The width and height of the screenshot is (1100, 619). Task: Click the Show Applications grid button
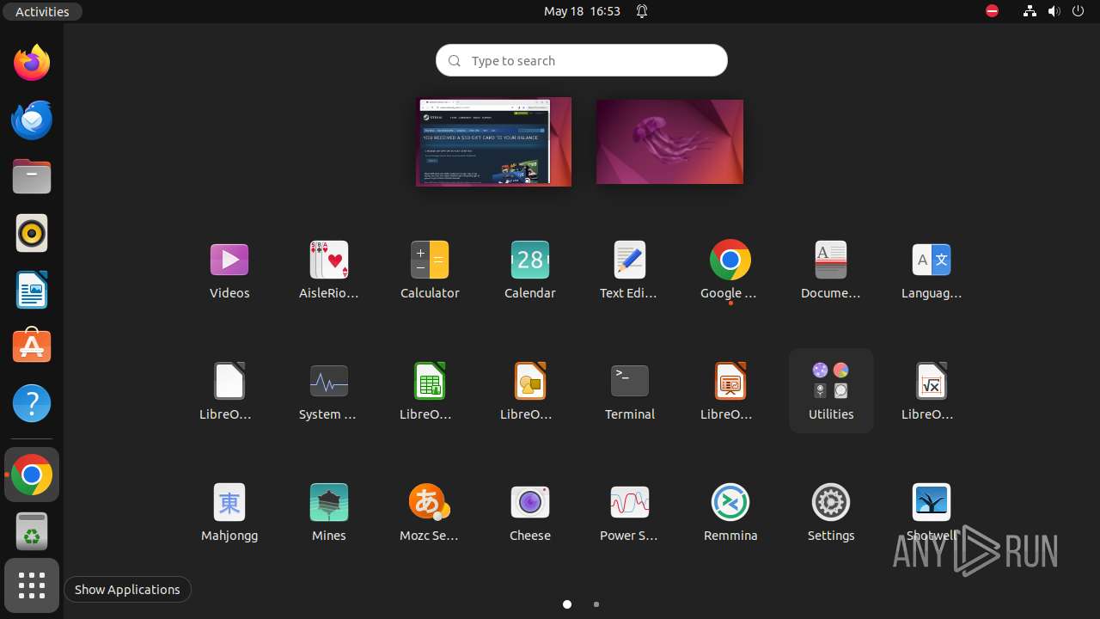32,585
